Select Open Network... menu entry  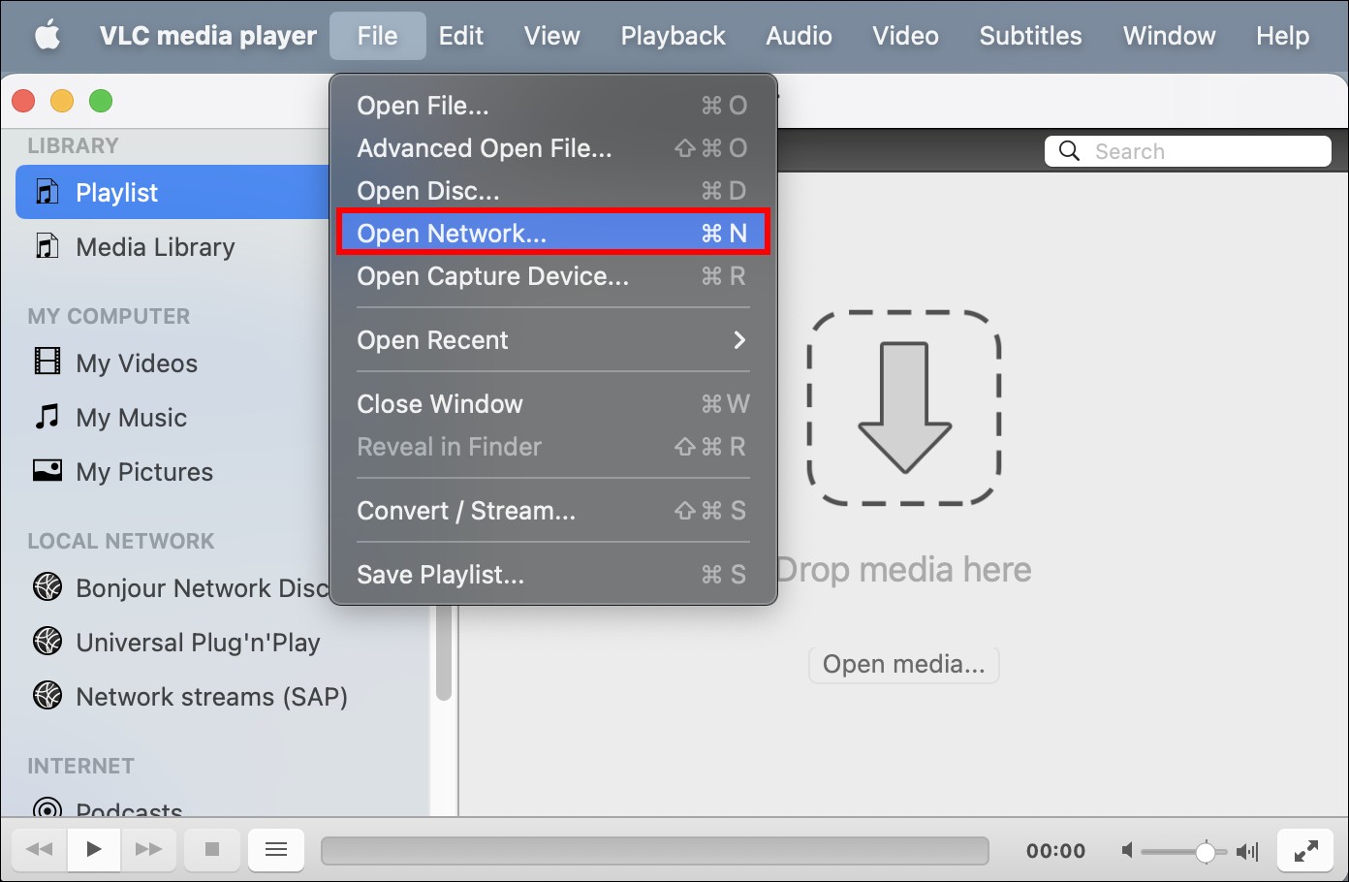pos(552,234)
